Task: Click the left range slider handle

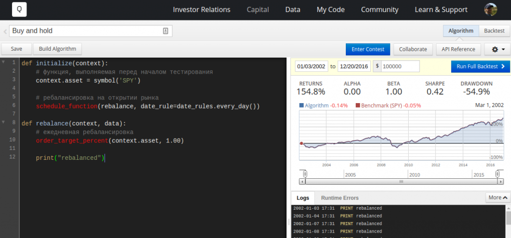Action: (x=304, y=174)
